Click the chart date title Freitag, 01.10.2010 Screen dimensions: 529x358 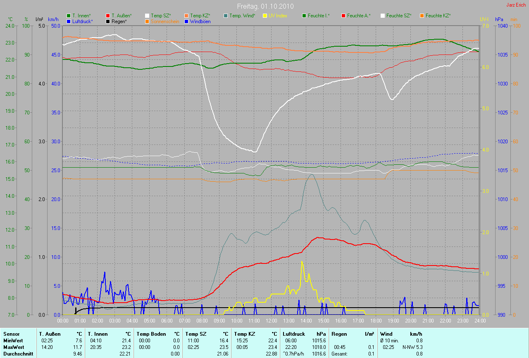(x=264, y=7)
